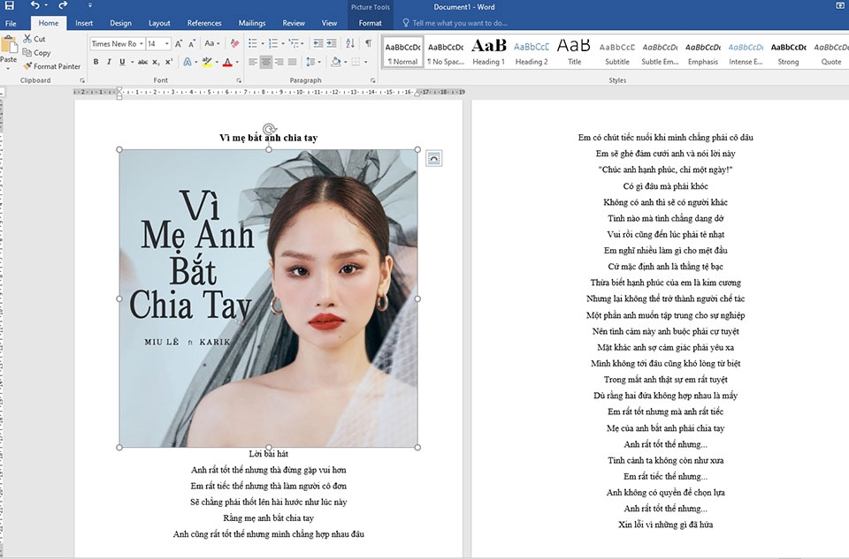Open the Picture Tools Format tab
This screenshot has height=559, width=849.
370,23
